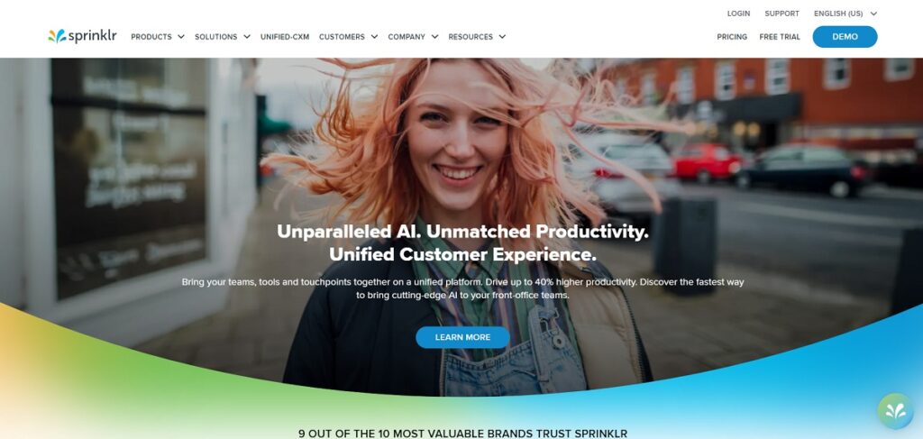Open the English (US) language selector
Image resolution: width=923 pixels, height=439 pixels.
pos(845,14)
